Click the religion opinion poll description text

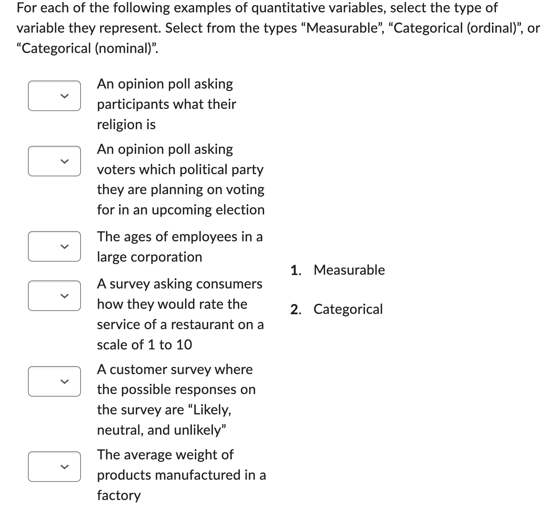[x=165, y=104]
